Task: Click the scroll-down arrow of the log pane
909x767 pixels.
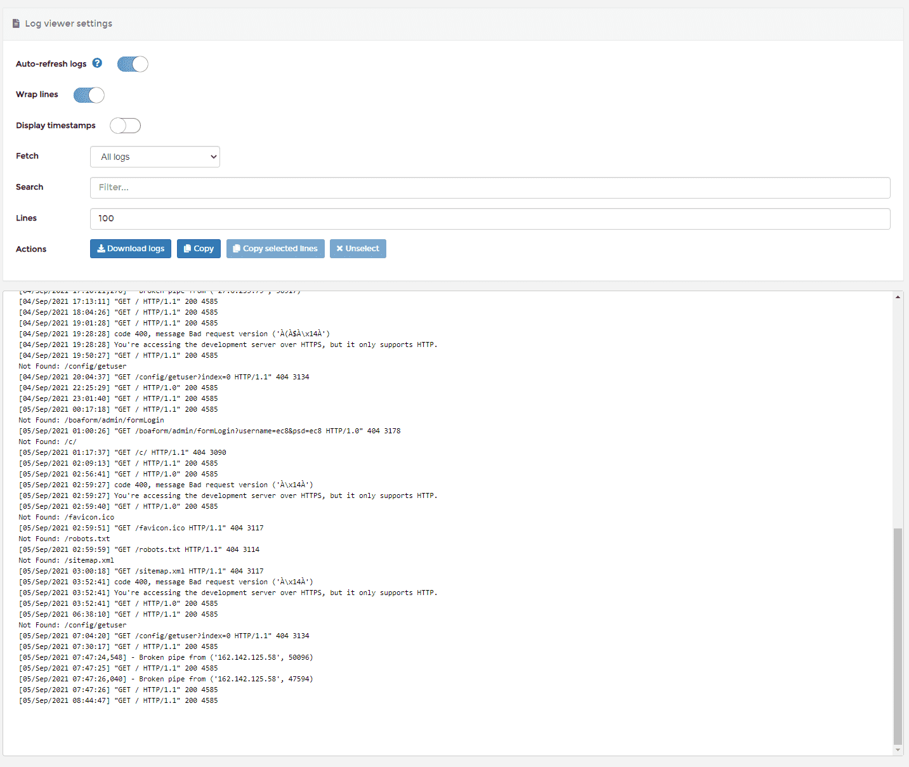Action: click(898, 750)
